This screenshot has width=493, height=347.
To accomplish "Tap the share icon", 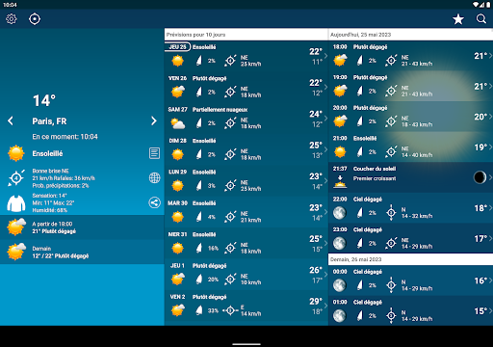I will (154, 202).
